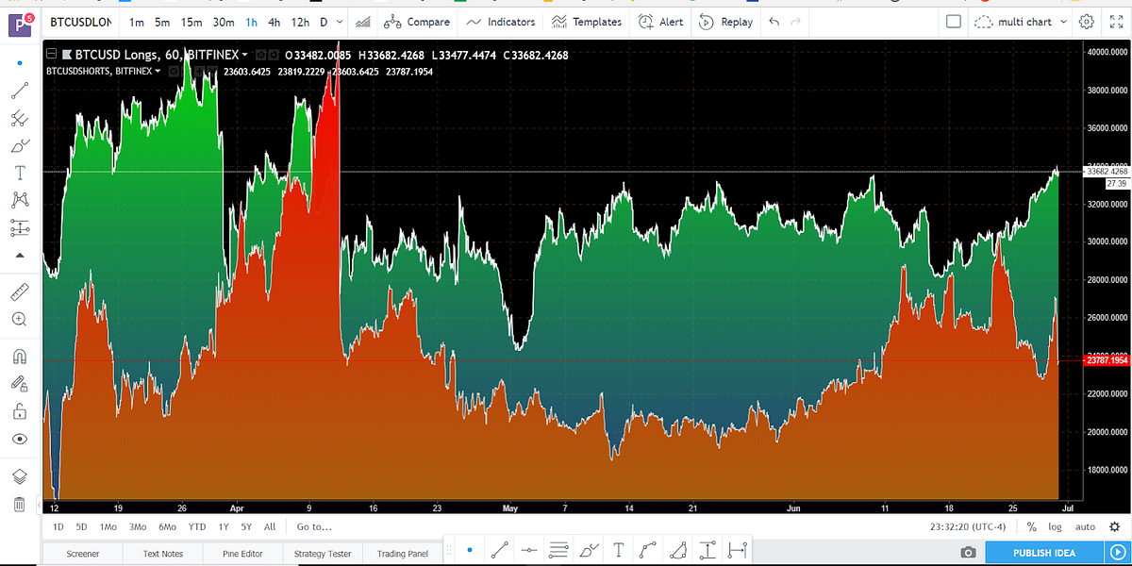Enter fullscreen mode
The height and width of the screenshot is (566, 1132).
[x=1115, y=22]
